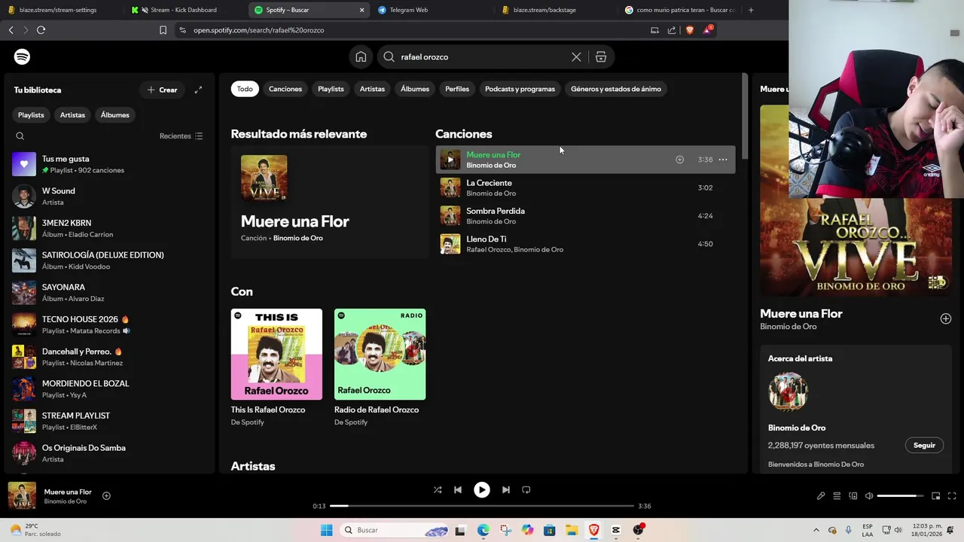This screenshot has width=964, height=542.
Task: Open Microsoft Edge from taskbar
Action: pos(483,530)
